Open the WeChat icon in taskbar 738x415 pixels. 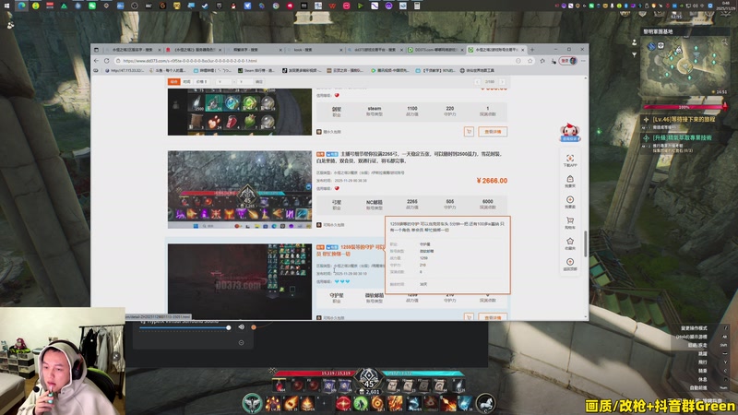[x=91, y=6]
